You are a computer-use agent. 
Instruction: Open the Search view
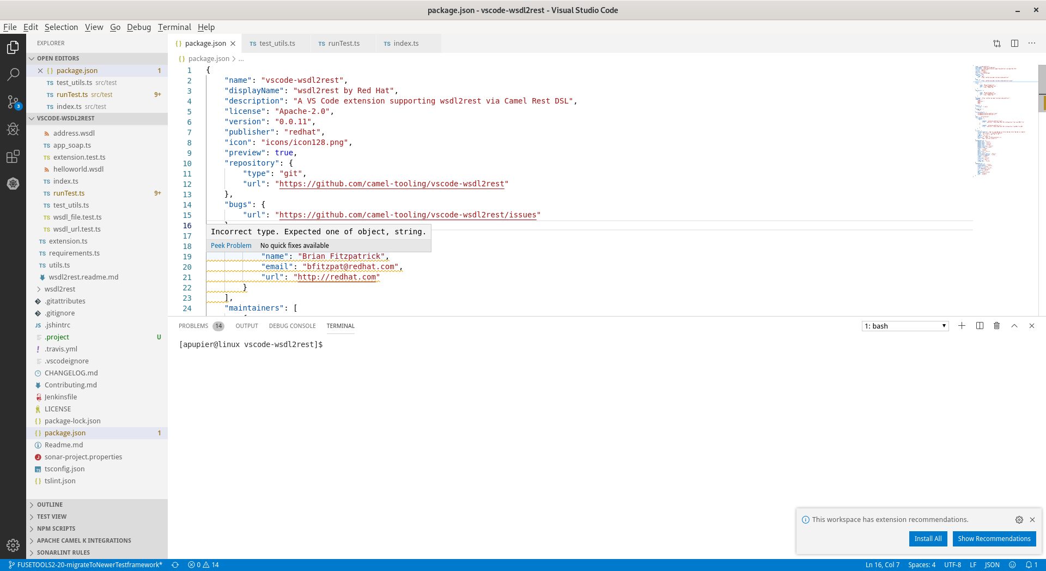[x=13, y=74]
